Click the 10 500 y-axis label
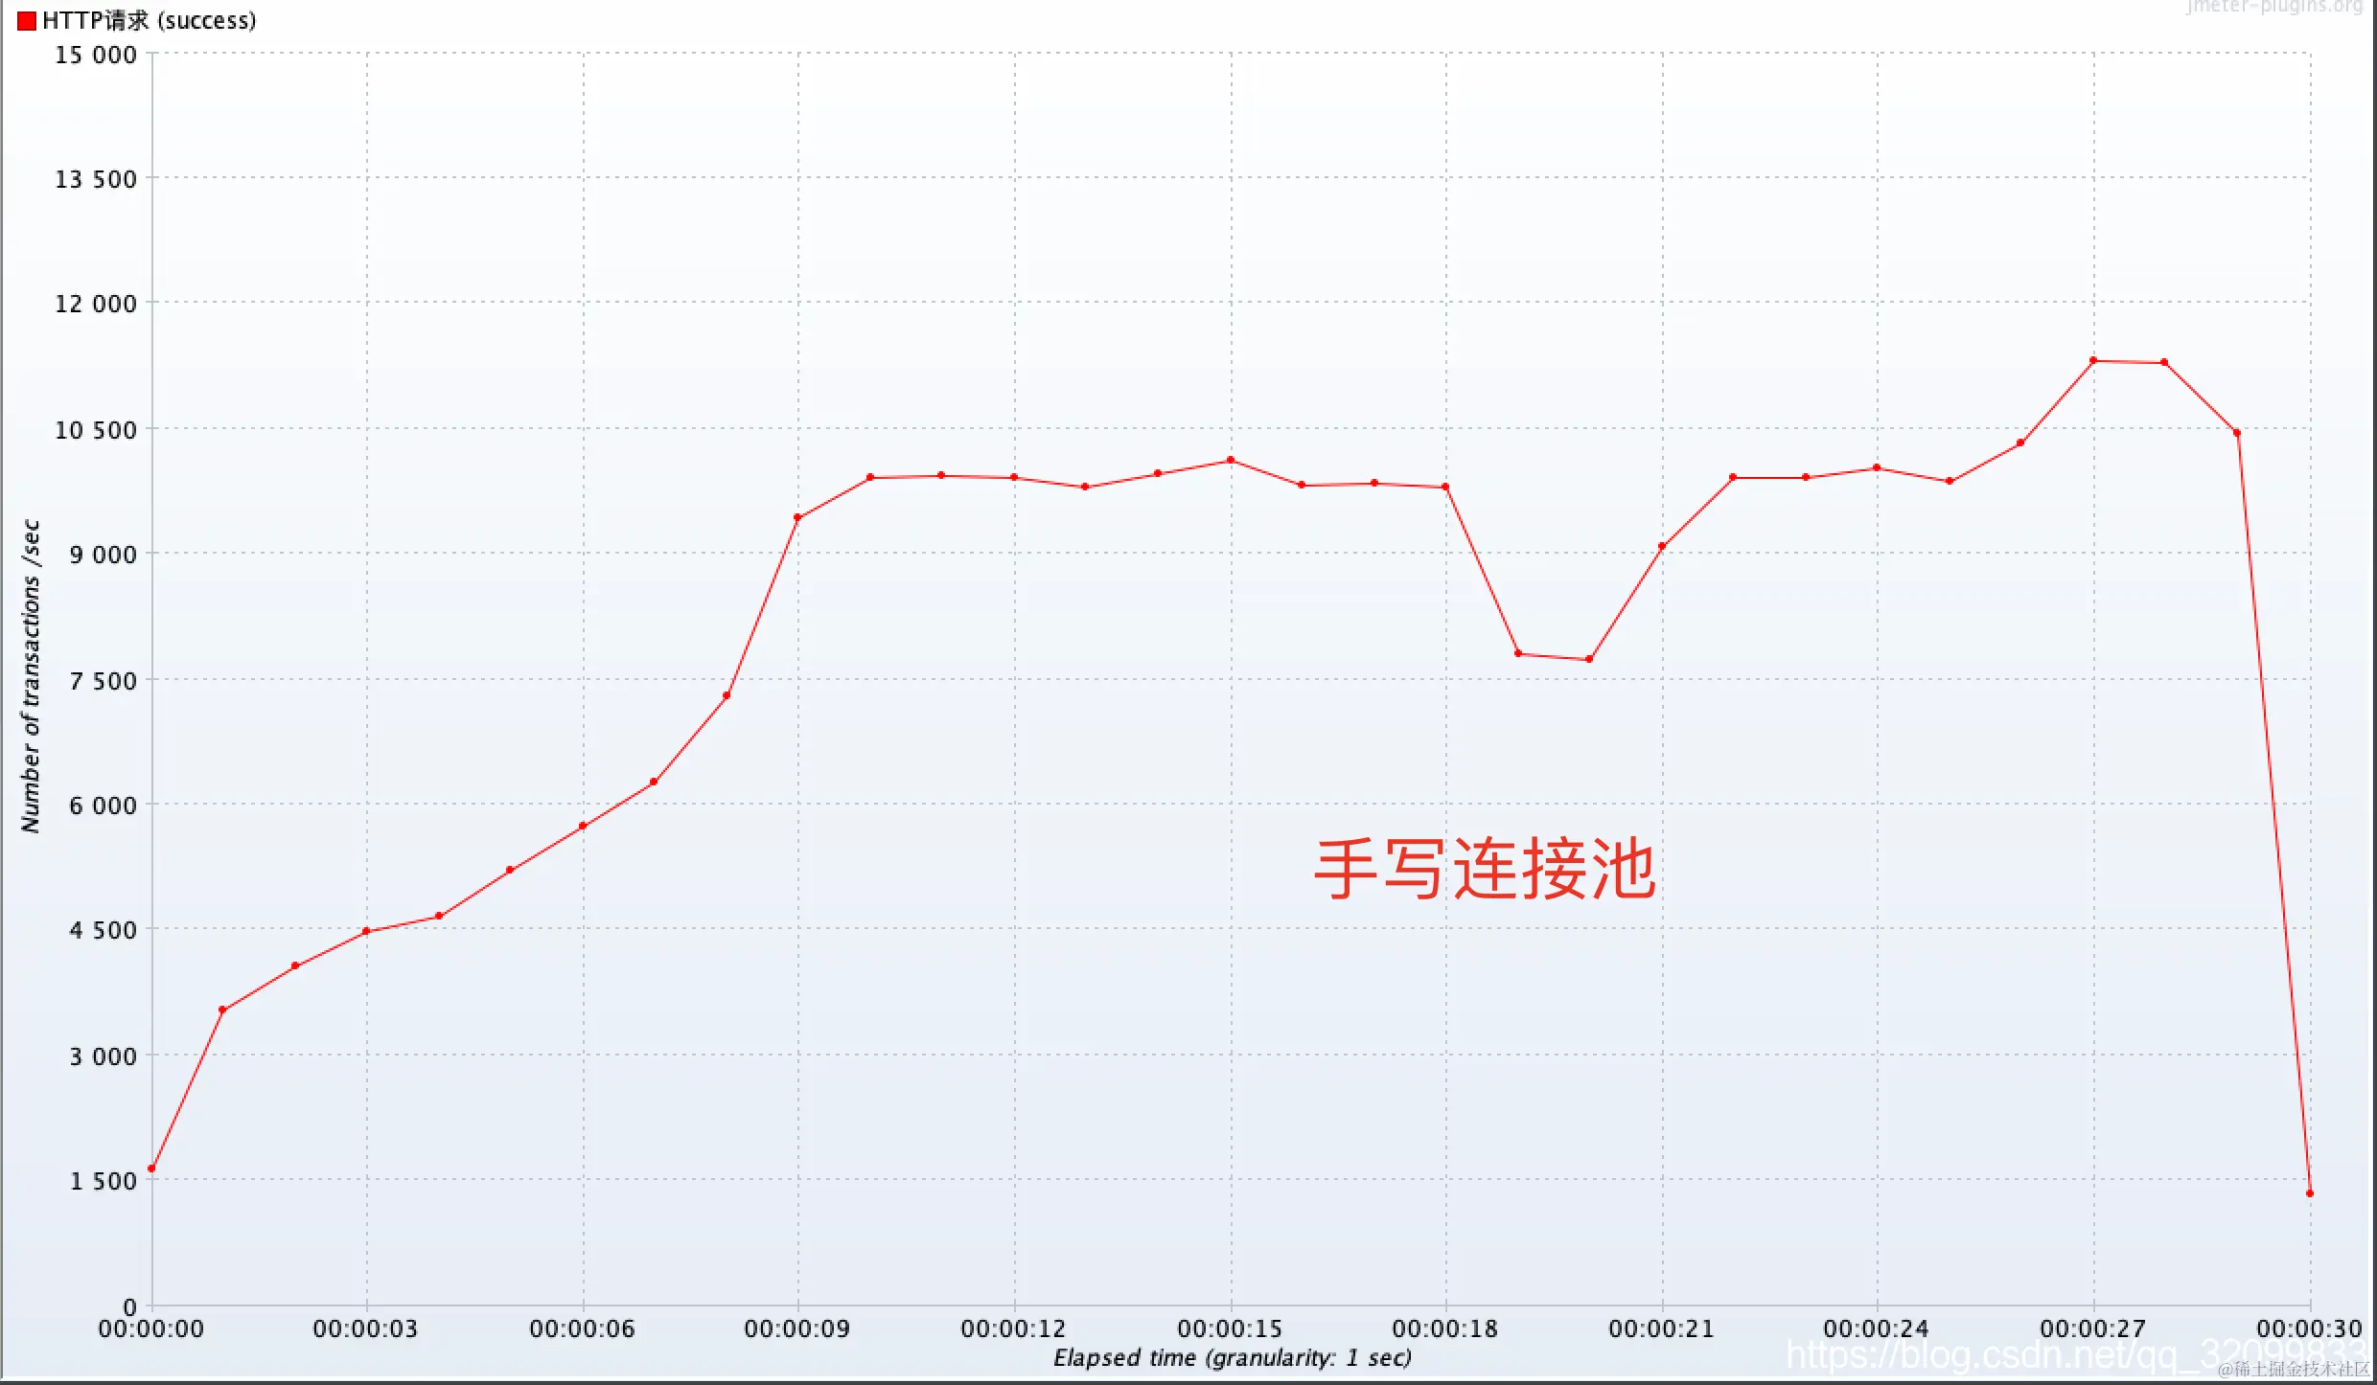2377x1385 pixels. [x=96, y=430]
